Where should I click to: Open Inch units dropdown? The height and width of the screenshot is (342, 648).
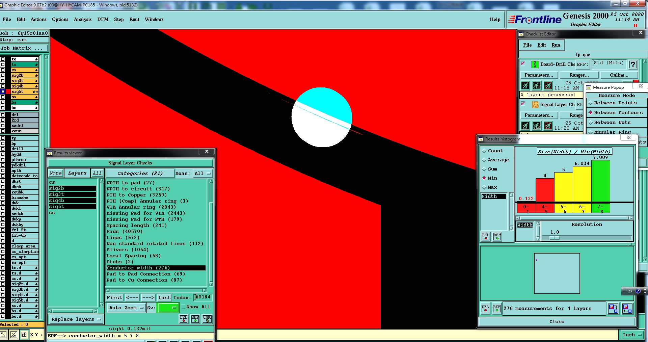coord(631,335)
